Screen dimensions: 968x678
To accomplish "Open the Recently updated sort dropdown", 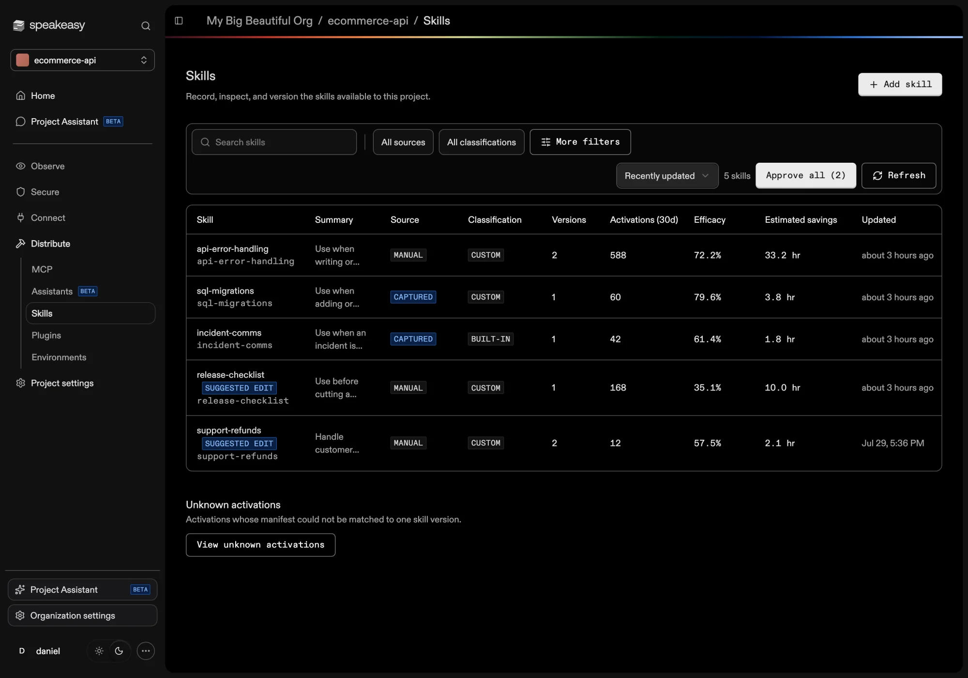I will coord(667,176).
